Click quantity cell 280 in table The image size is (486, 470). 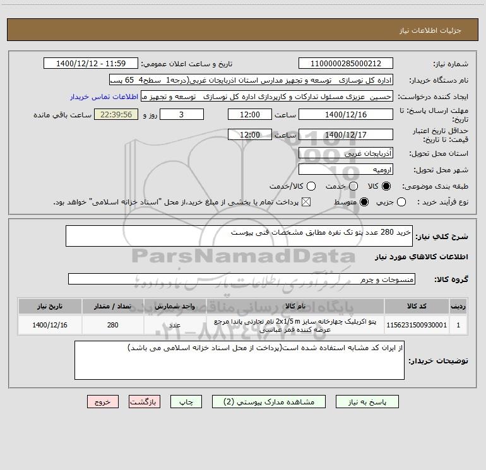point(113,325)
